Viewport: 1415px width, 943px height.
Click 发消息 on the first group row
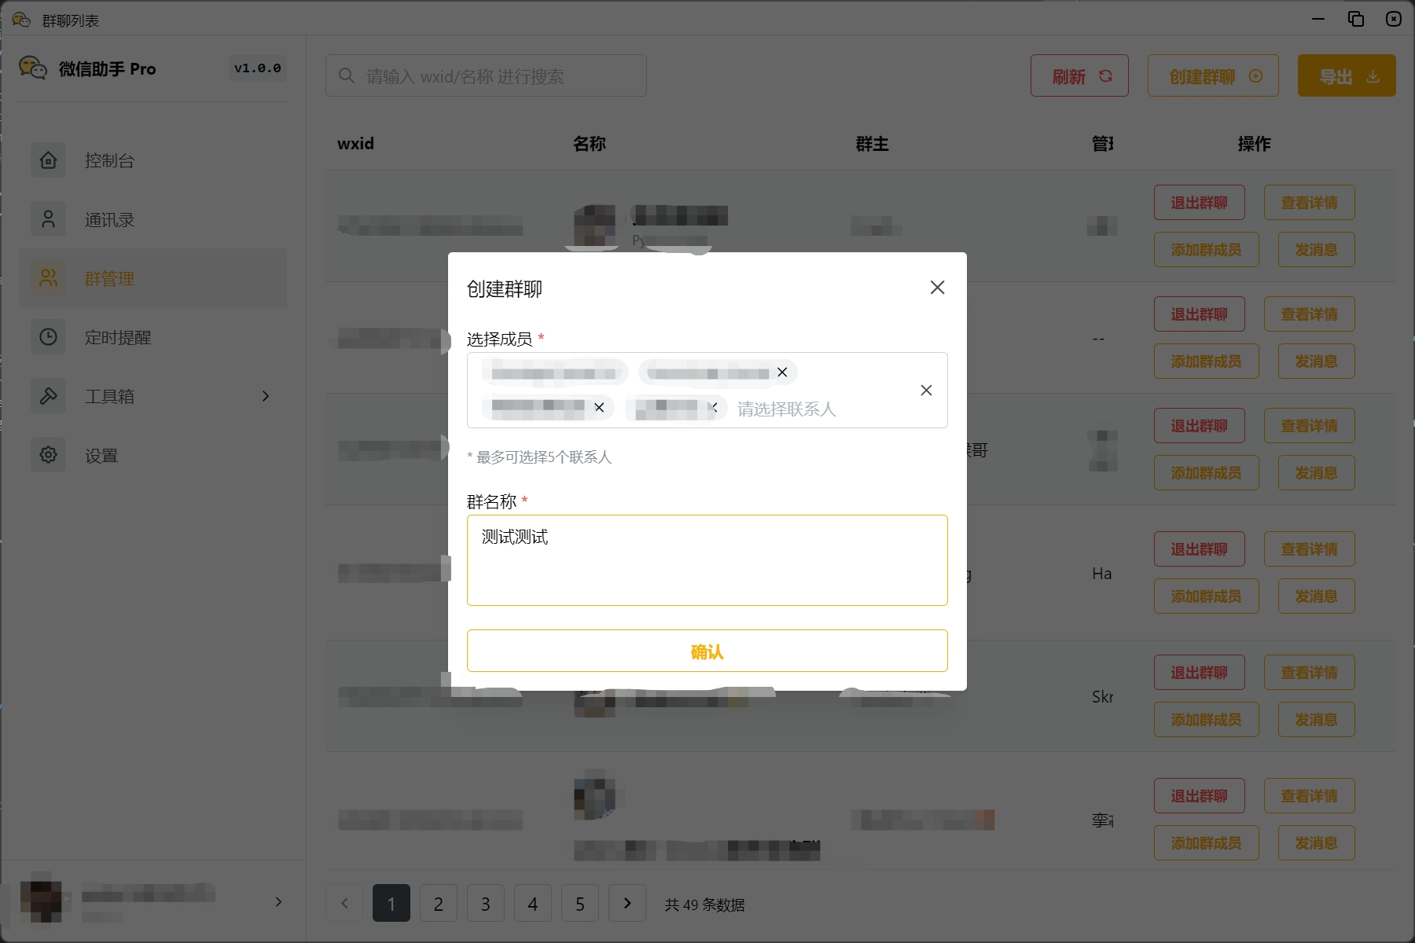[x=1315, y=249]
